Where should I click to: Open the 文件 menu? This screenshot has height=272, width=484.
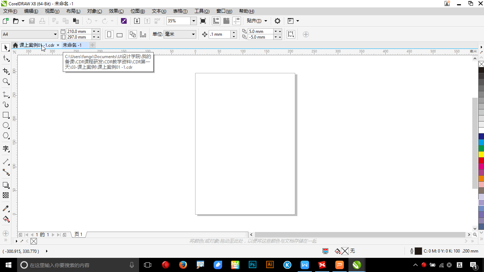click(x=10, y=11)
